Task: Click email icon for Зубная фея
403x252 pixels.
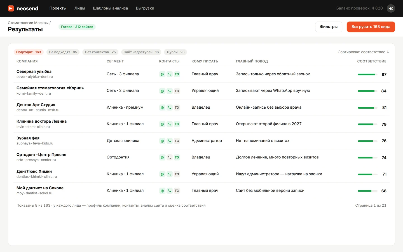Action: (x=162, y=141)
